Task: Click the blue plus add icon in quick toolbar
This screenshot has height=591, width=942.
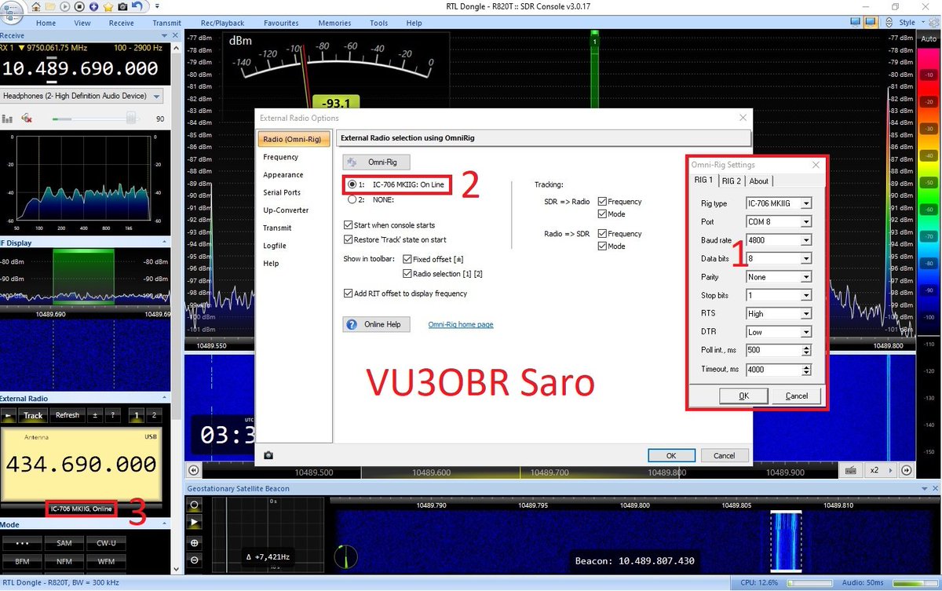Action: tap(93, 7)
